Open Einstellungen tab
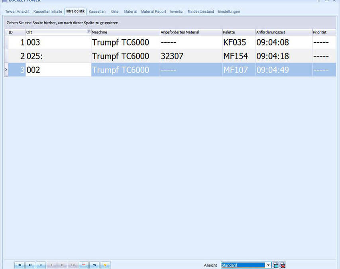This screenshot has width=340, height=269. (x=229, y=12)
